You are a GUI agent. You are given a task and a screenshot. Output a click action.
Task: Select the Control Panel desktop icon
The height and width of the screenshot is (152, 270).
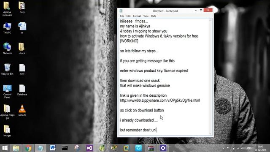coord(7,92)
